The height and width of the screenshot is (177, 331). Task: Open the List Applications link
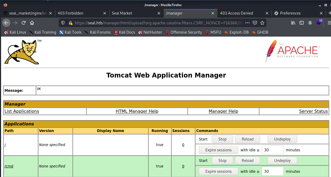pyautogui.click(x=22, y=111)
